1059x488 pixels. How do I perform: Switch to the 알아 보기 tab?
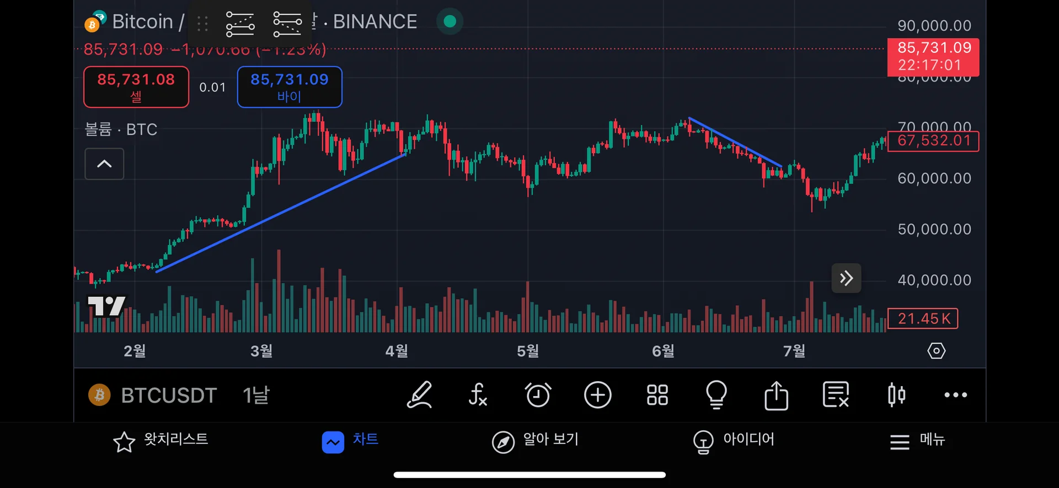click(x=535, y=441)
